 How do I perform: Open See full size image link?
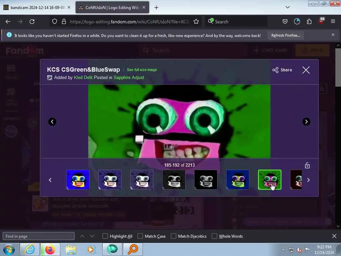click(x=142, y=70)
